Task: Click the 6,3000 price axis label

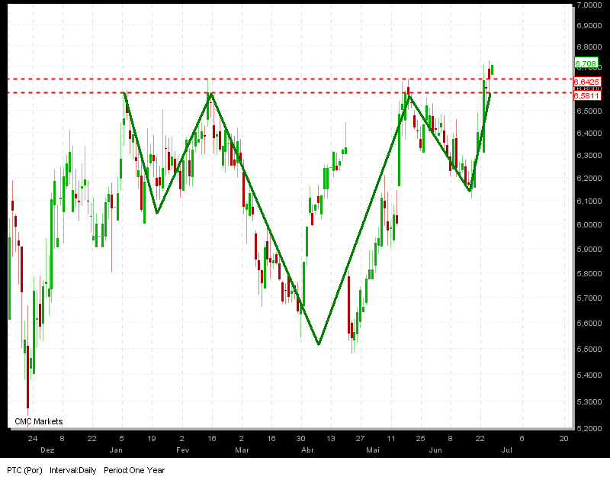Action: coord(589,156)
